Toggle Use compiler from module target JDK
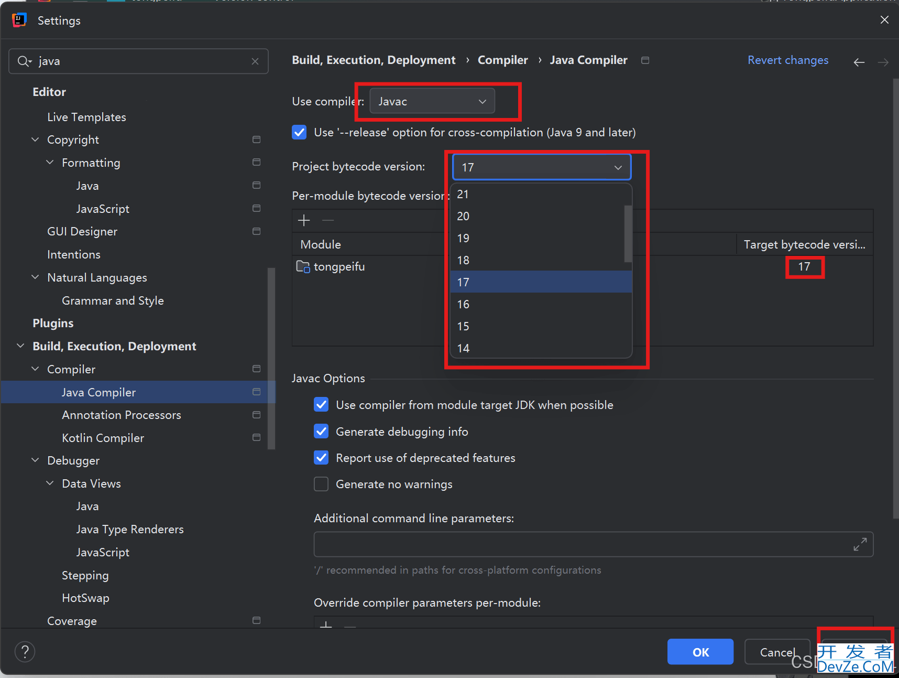Screen dimensions: 899x678 [321, 405]
